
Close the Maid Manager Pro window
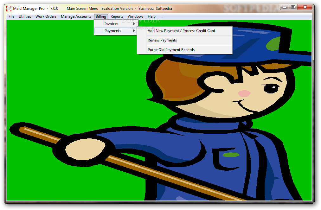305,7
